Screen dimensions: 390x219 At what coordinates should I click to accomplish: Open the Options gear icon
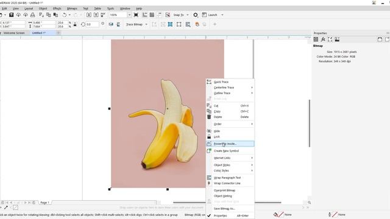click(x=196, y=15)
